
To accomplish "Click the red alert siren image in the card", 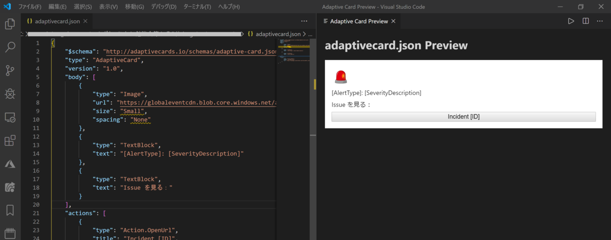I will tap(341, 76).
